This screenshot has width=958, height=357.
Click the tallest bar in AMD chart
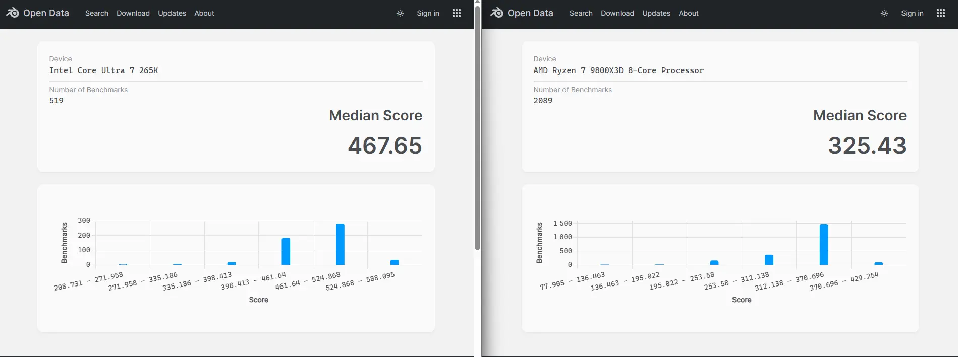click(824, 244)
